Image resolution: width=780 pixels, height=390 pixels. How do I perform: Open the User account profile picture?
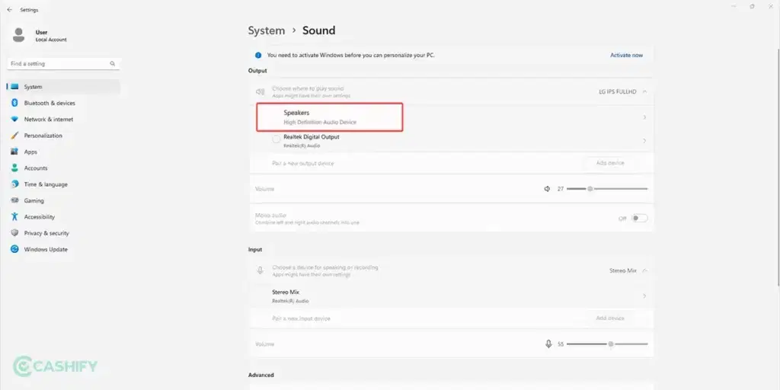coord(19,35)
